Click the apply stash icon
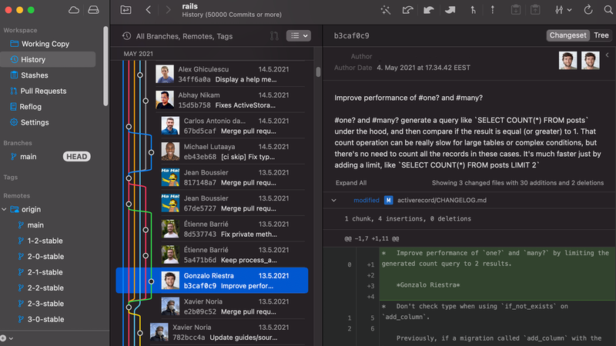 (535, 10)
